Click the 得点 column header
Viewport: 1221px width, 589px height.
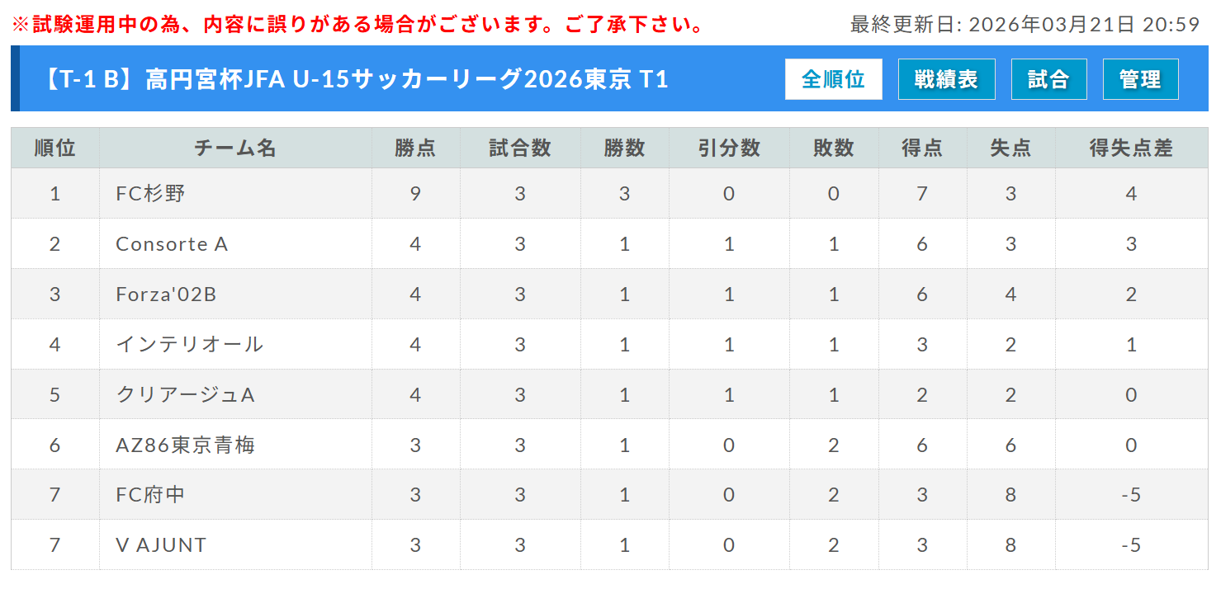922,148
